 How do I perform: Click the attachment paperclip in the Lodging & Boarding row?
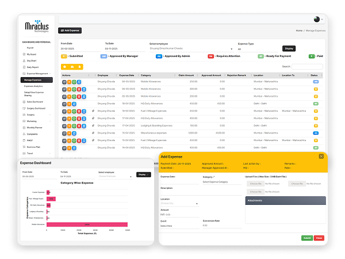(x=93, y=125)
